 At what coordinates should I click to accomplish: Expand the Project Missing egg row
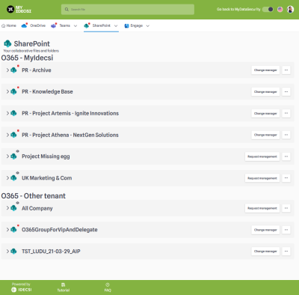(7, 156)
